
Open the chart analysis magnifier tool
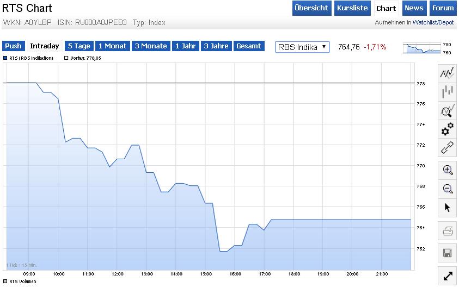point(447,110)
